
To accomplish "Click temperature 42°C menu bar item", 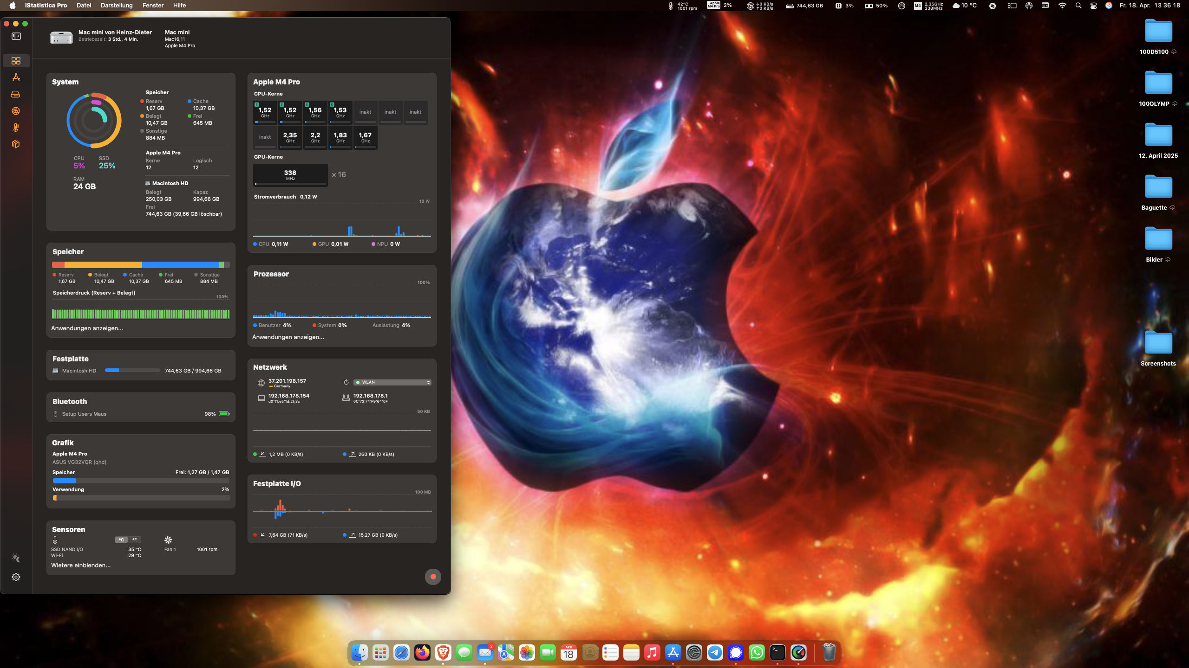I will pyautogui.click(x=683, y=6).
